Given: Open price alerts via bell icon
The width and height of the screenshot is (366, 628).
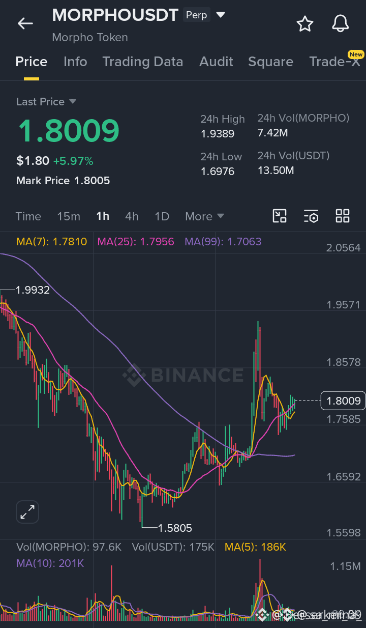Looking at the screenshot, I should click(340, 23).
